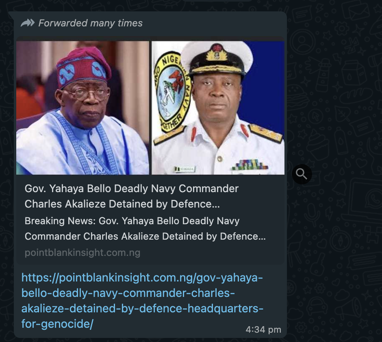Click the 4:34 pm message timestamp
The width and height of the screenshot is (382, 342).
(x=263, y=329)
